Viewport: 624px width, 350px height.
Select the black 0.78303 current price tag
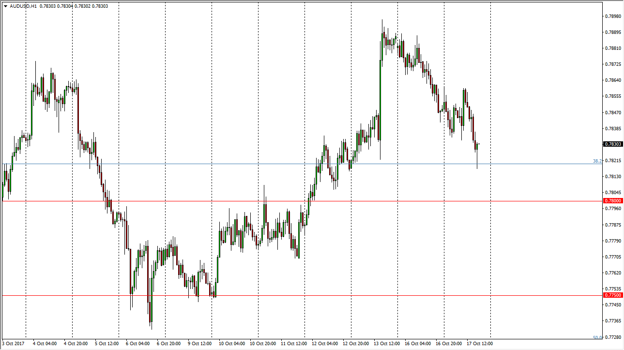click(613, 144)
